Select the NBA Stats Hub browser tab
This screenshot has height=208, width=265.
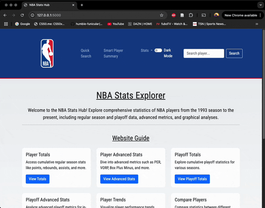(49, 5)
